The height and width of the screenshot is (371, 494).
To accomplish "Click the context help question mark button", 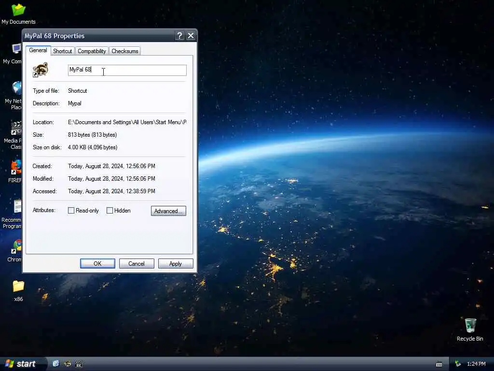I will click(x=179, y=36).
